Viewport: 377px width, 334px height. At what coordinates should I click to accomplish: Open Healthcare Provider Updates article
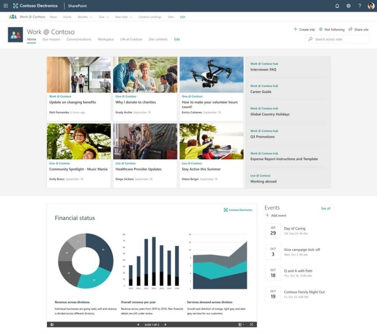pyautogui.click(x=138, y=169)
